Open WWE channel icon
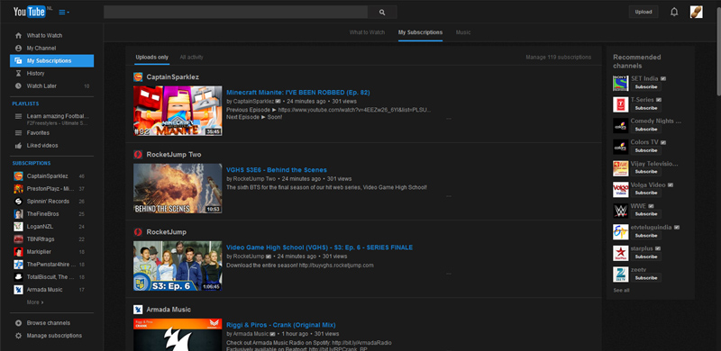The image size is (721, 351). coord(620,211)
